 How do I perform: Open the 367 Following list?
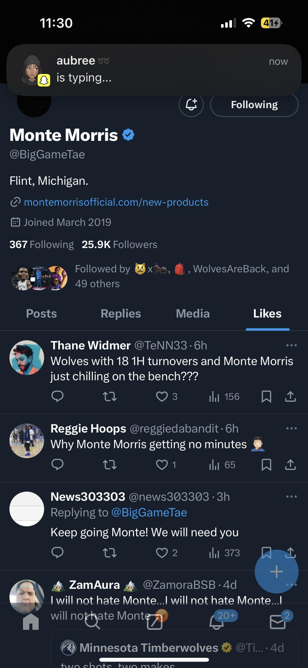click(x=42, y=245)
